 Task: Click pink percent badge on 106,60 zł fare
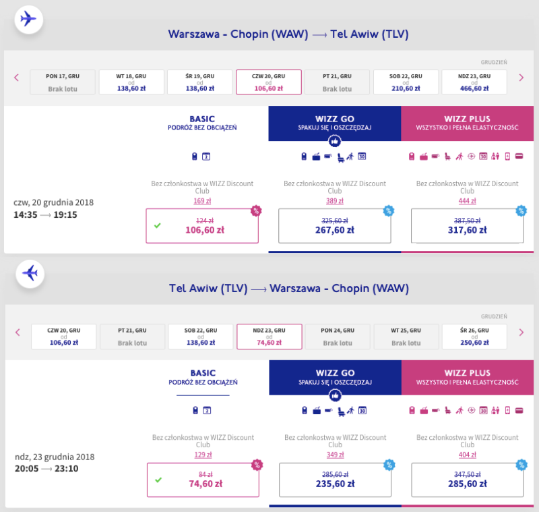256,210
